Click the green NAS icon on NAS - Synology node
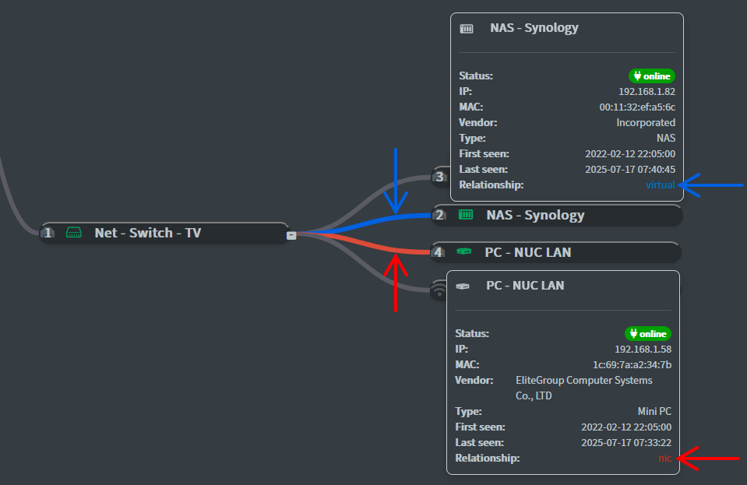 point(466,215)
